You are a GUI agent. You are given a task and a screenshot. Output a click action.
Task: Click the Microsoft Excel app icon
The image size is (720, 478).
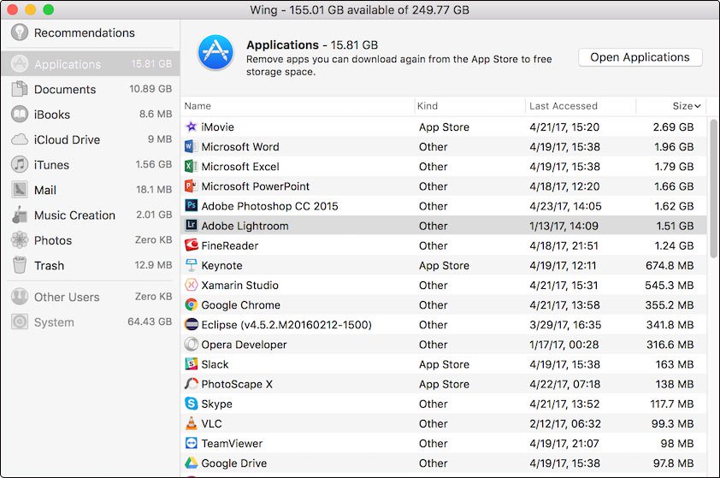click(191, 166)
